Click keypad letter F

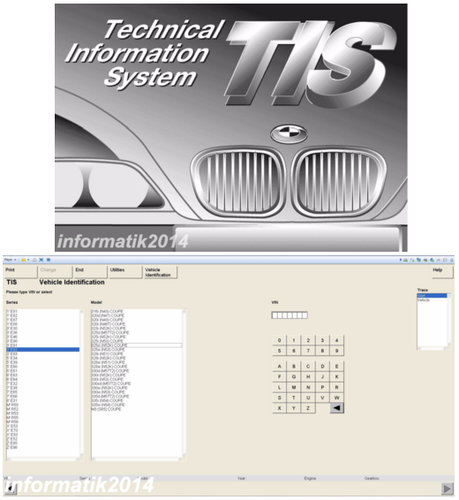click(x=279, y=376)
